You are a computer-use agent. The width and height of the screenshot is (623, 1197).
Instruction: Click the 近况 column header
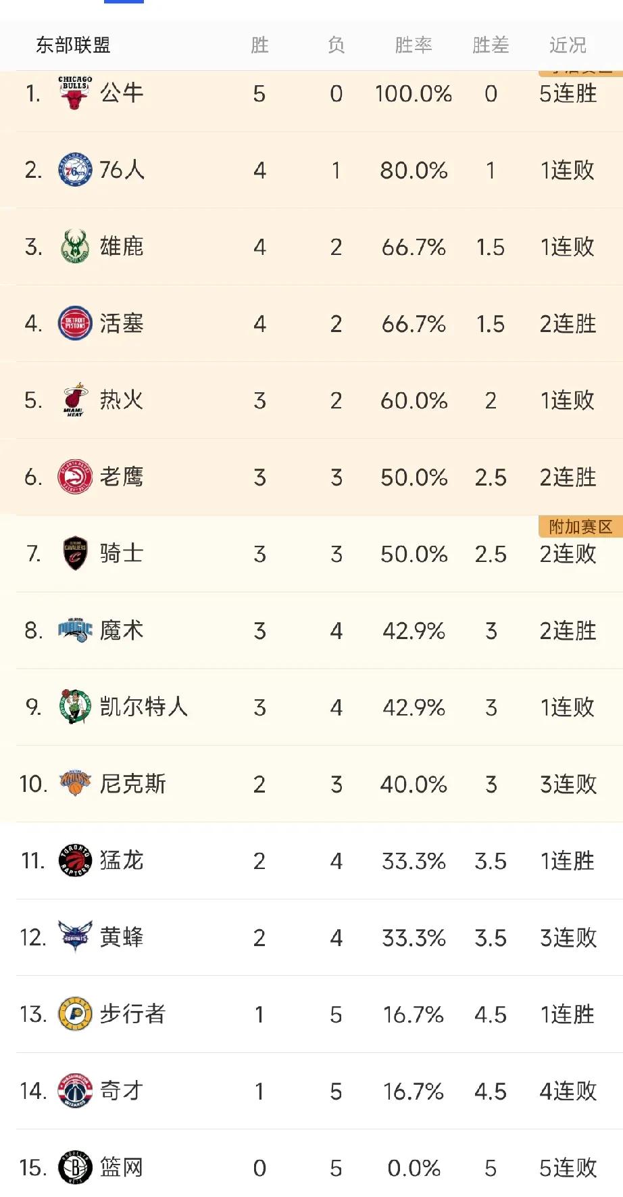click(x=568, y=45)
